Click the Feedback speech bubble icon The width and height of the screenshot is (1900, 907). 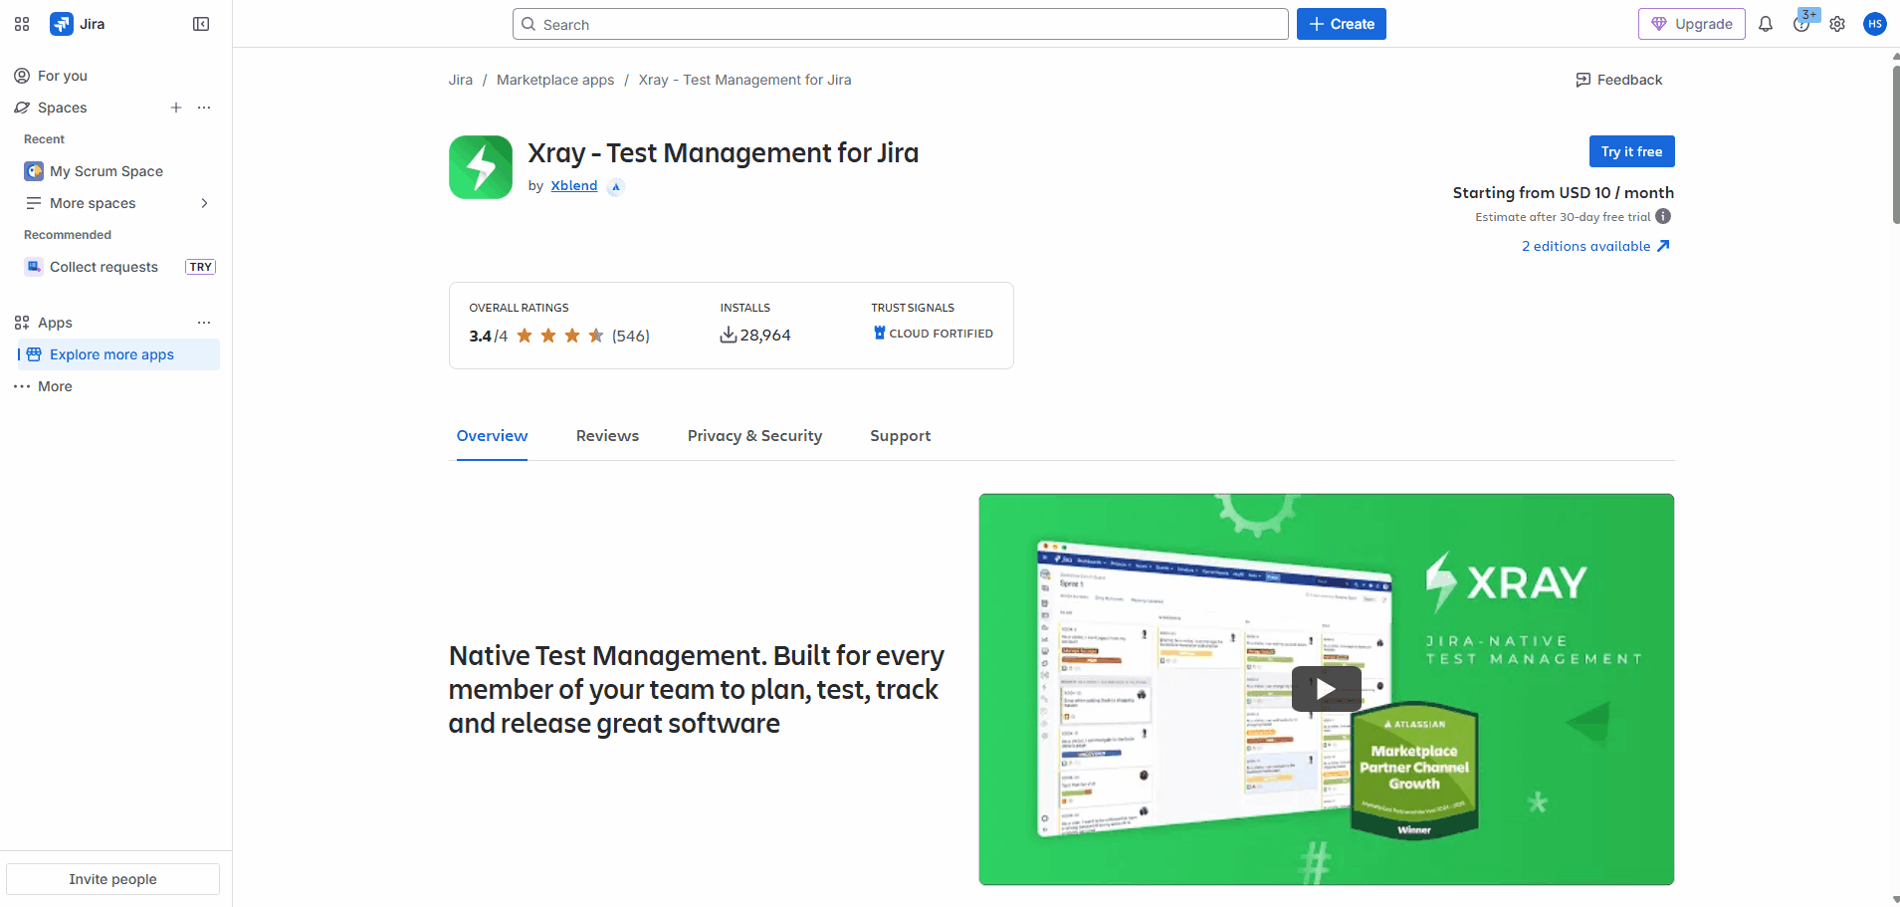[x=1583, y=80]
